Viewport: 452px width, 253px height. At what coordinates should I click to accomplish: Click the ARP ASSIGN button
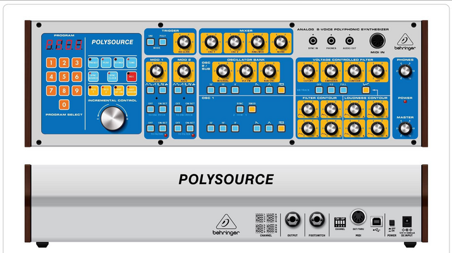(x=131, y=90)
